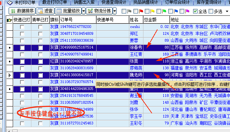Sort by 清单已打 column header
Viewport: 230px width, 132px height.
coord(40,20)
